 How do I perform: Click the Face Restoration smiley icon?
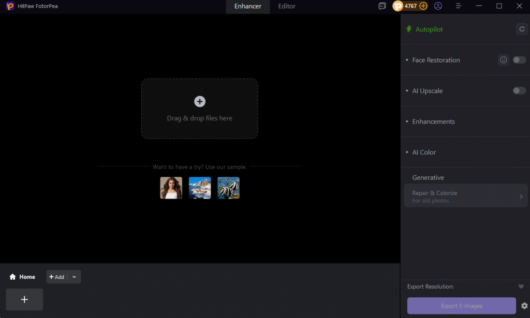(503, 60)
